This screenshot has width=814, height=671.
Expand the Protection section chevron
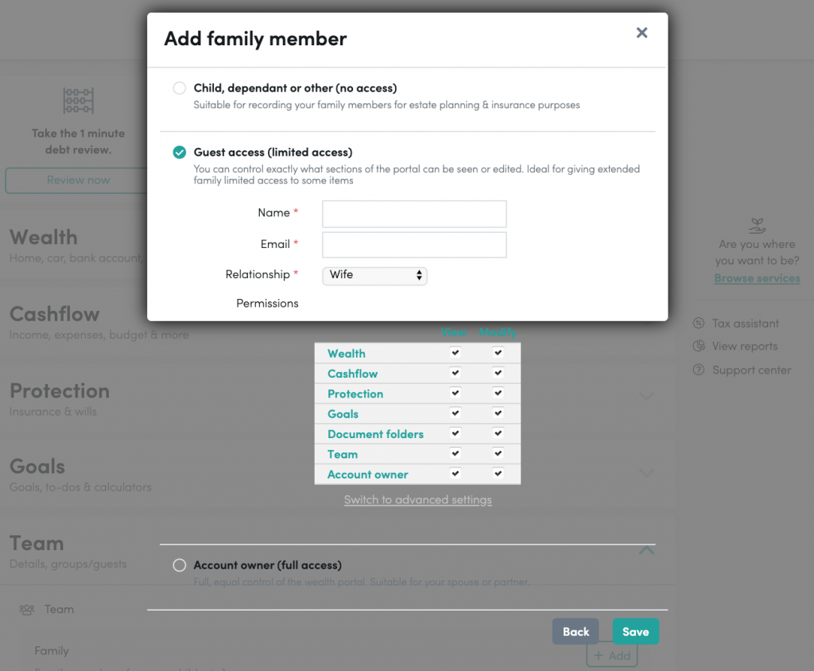tap(646, 396)
